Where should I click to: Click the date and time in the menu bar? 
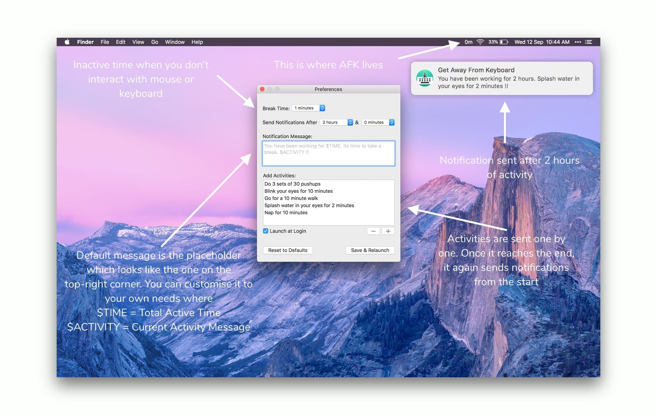[x=542, y=42]
